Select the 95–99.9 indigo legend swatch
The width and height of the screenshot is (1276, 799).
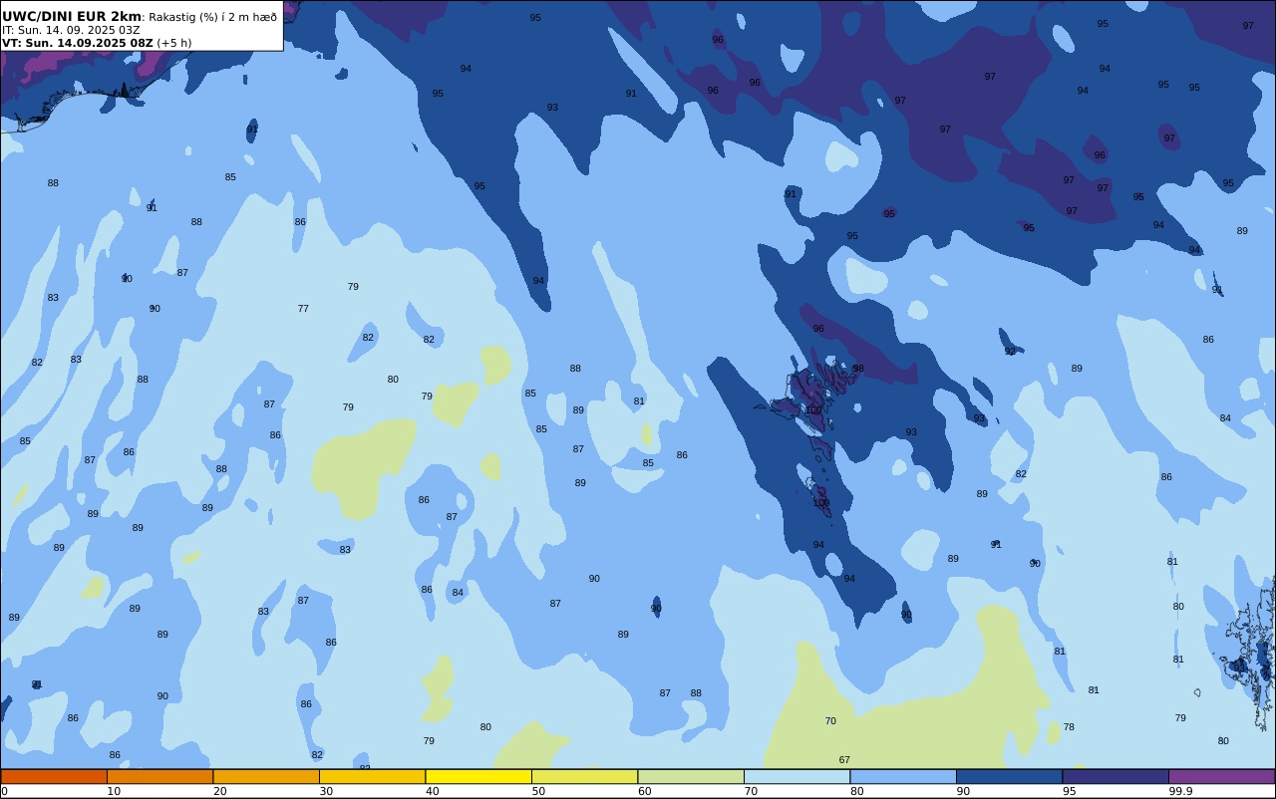coord(1116,776)
